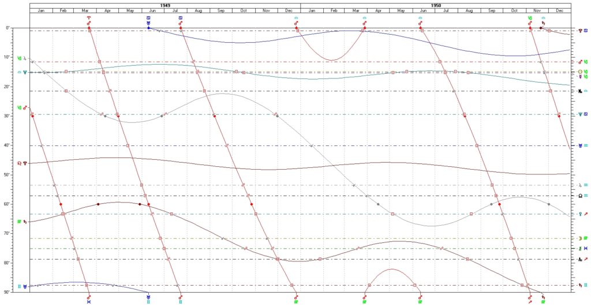Select the Sun glyph in the right legend

pos(580,72)
